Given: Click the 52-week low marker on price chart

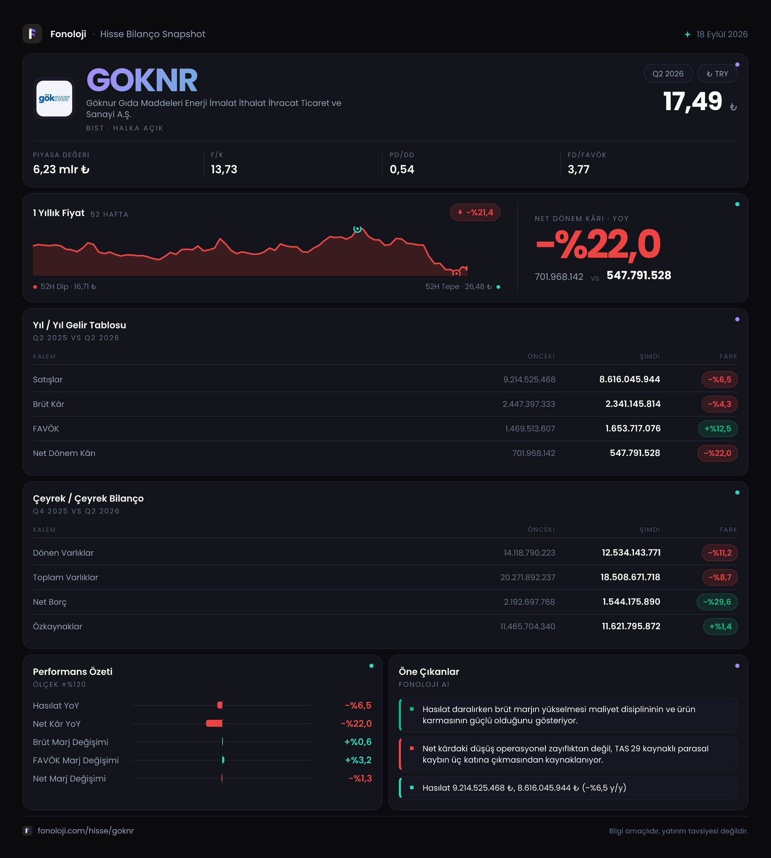Looking at the screenshot, I should tap(456, 273).
